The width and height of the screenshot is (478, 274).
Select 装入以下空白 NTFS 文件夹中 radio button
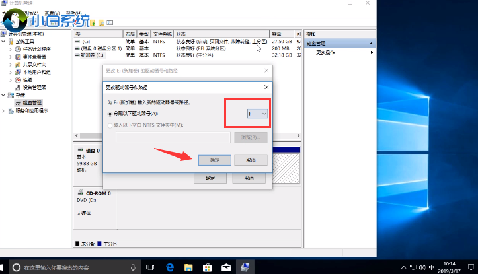tap(110, 125)
